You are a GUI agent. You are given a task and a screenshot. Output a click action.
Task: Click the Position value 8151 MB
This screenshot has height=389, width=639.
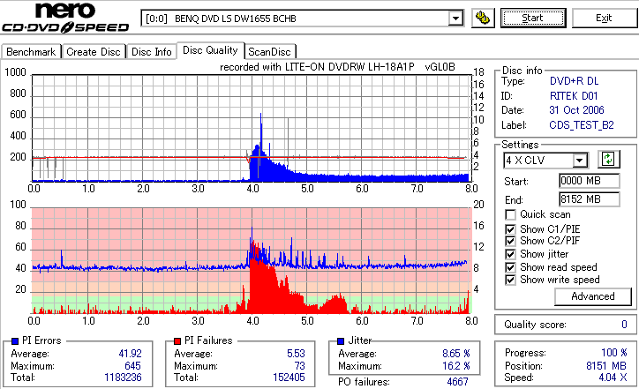(x=606, y=366)
